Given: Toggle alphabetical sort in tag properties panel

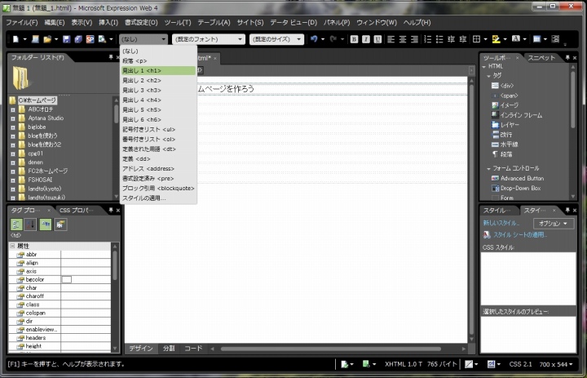Looking at the screenshot, I should (x=32, y=225).
